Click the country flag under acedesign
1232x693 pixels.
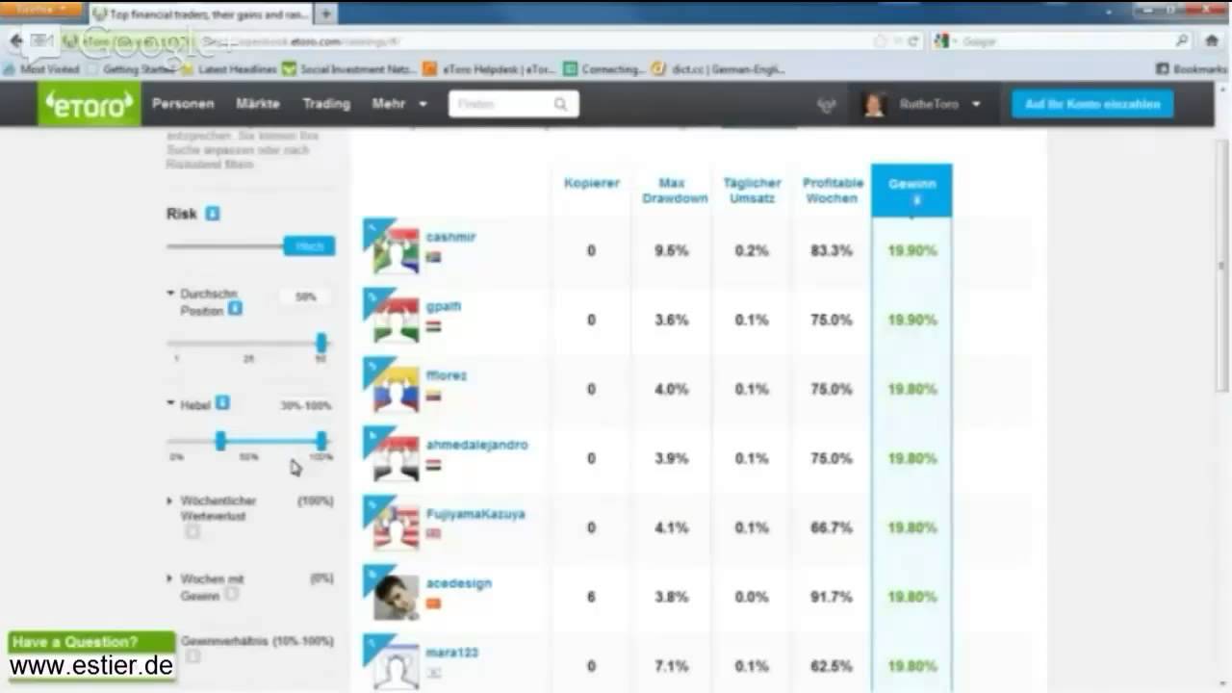pyautogui.click(x=433, y=603)
